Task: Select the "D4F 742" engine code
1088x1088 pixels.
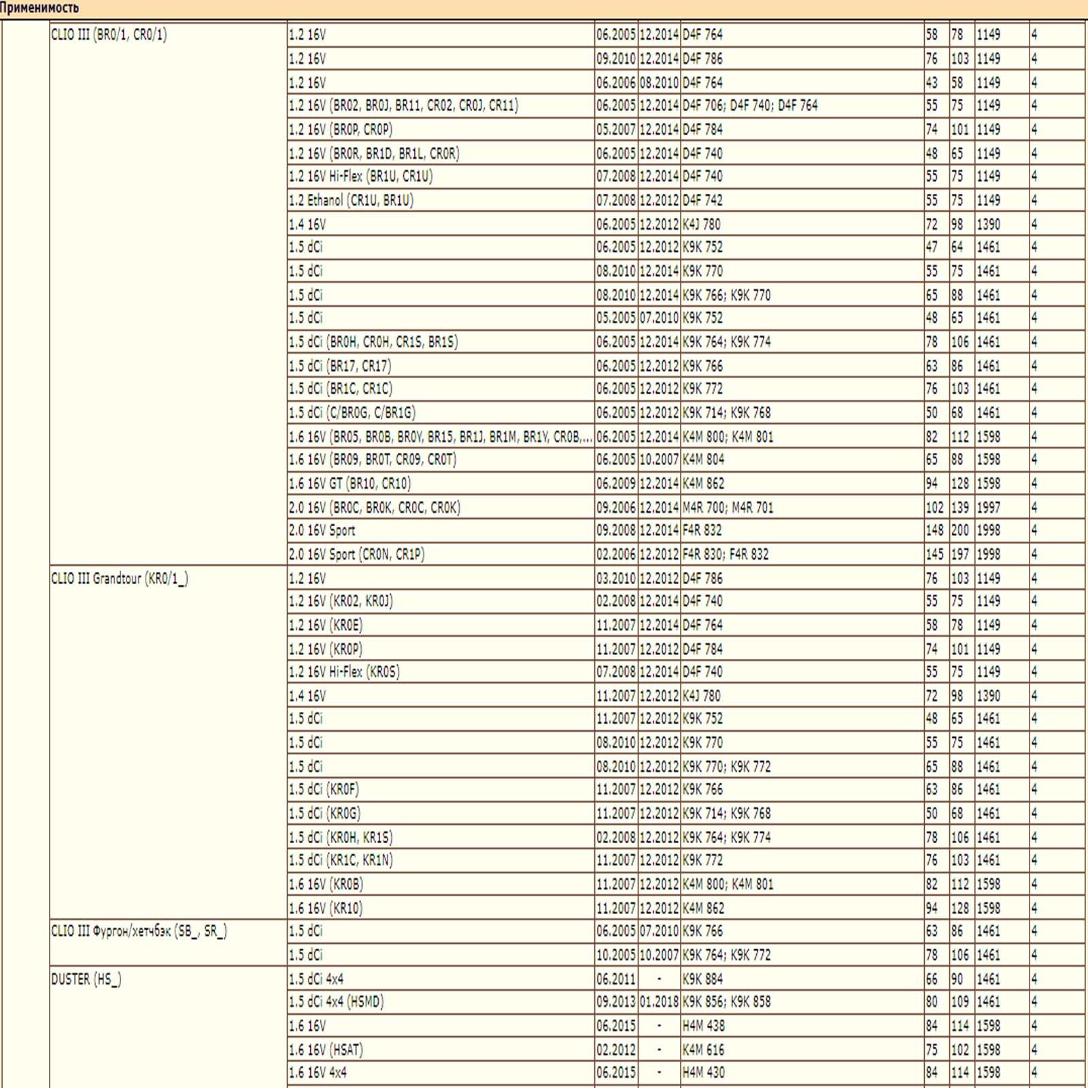Action: coord(702,200)
